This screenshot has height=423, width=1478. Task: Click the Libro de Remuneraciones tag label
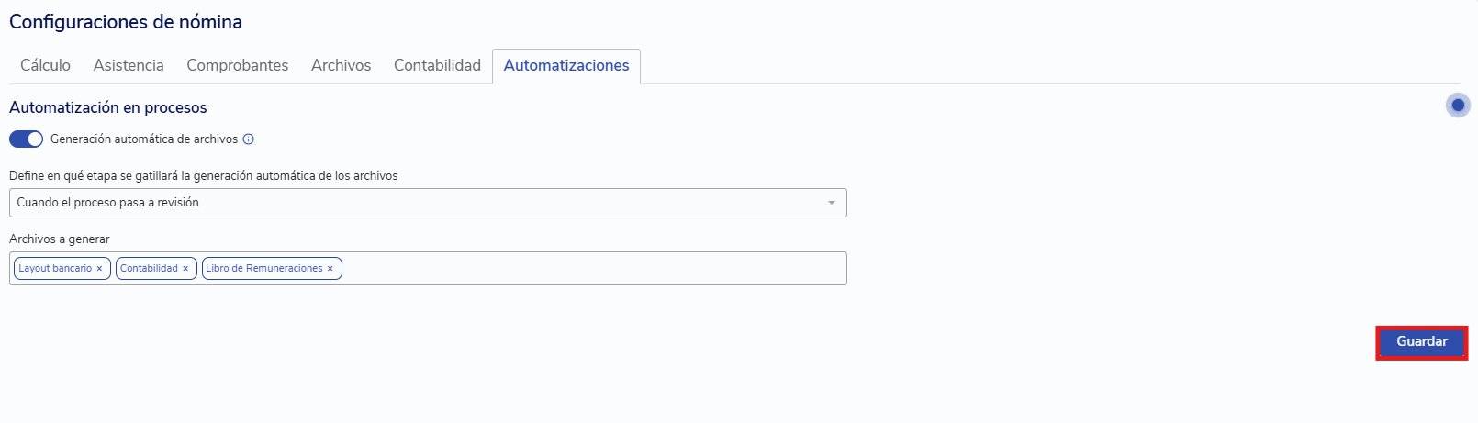(x=264, y=269)
